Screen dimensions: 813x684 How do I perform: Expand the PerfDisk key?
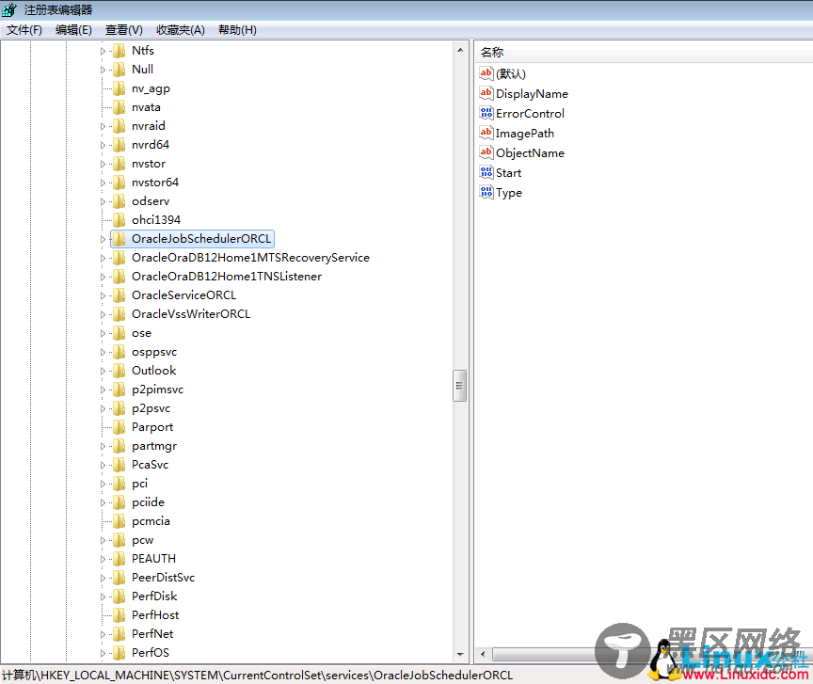103,597
